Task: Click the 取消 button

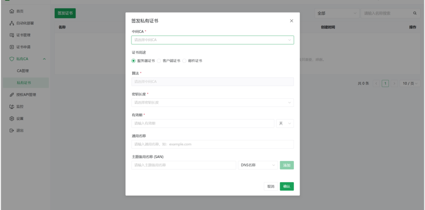Action: [x=271, y=186]
